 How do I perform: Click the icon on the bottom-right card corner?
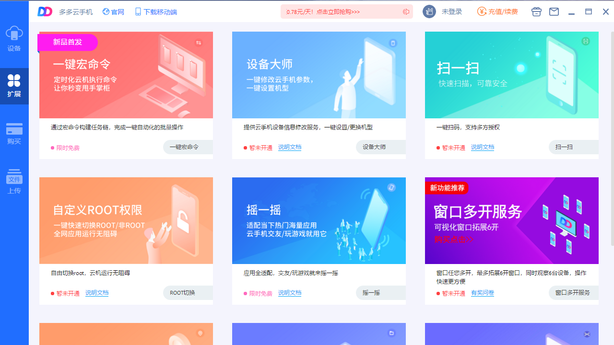tap(587, 334)
